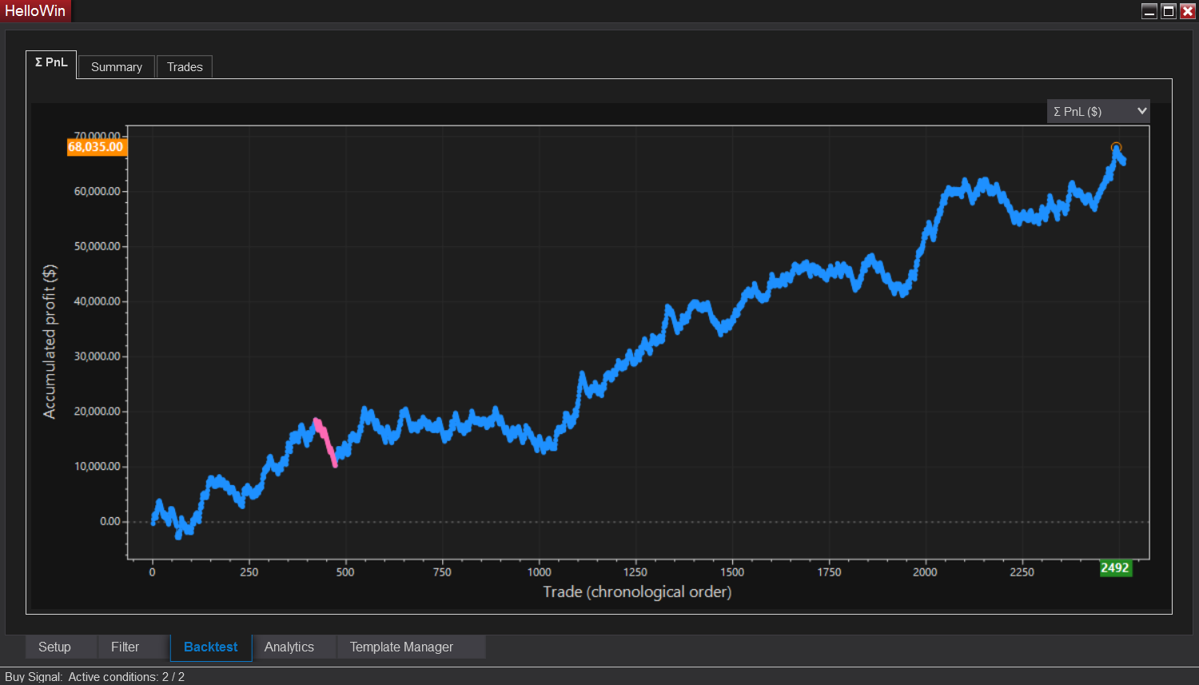Viewport: 1199px width, 685px height.
Task: Open the Trades tab
Action: (x=185, y=67)
